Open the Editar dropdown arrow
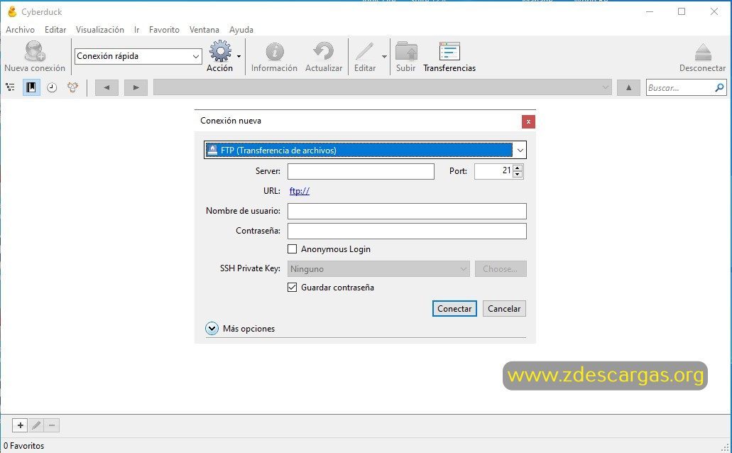This screenshot has width=732, height=453. (384, 57)
